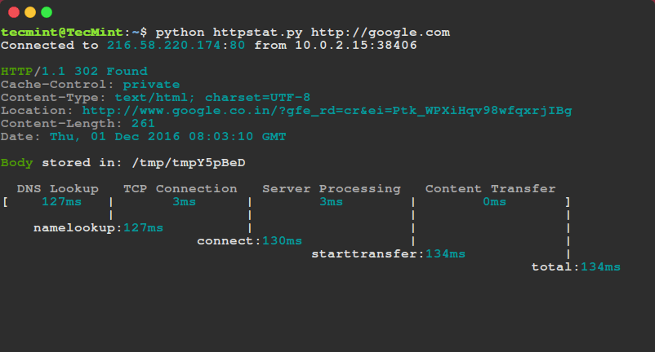This screenshot has height=352, width=655.
Task: Click the yellow minimize window button
Action: [30, 12]
